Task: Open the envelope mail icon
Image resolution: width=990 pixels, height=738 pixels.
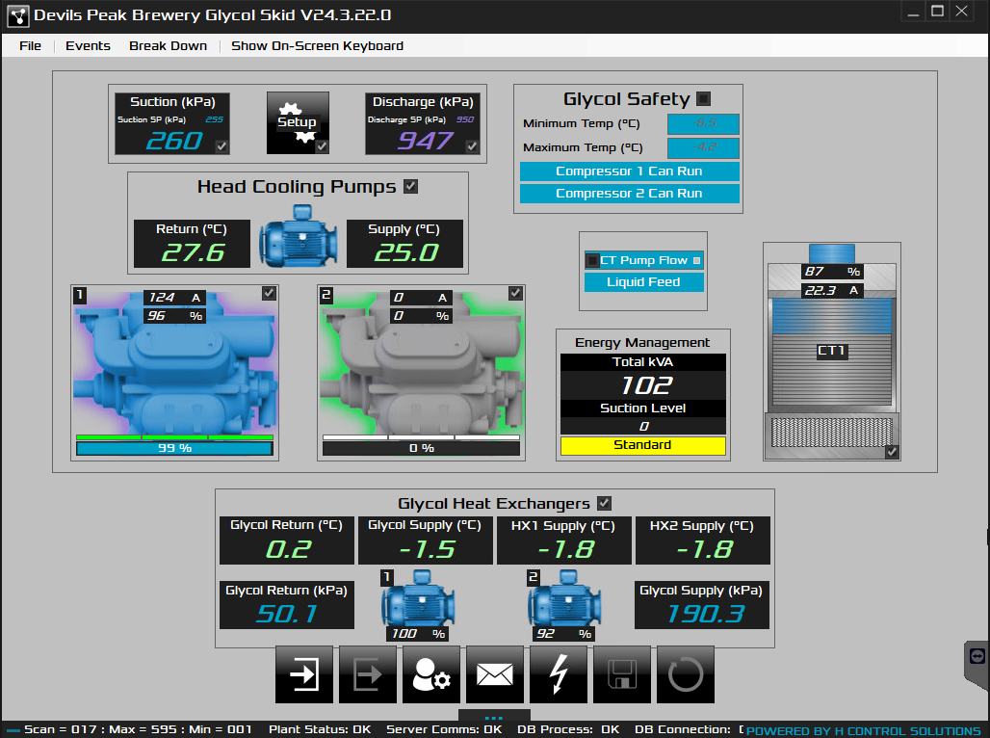Action: (494, 674)
